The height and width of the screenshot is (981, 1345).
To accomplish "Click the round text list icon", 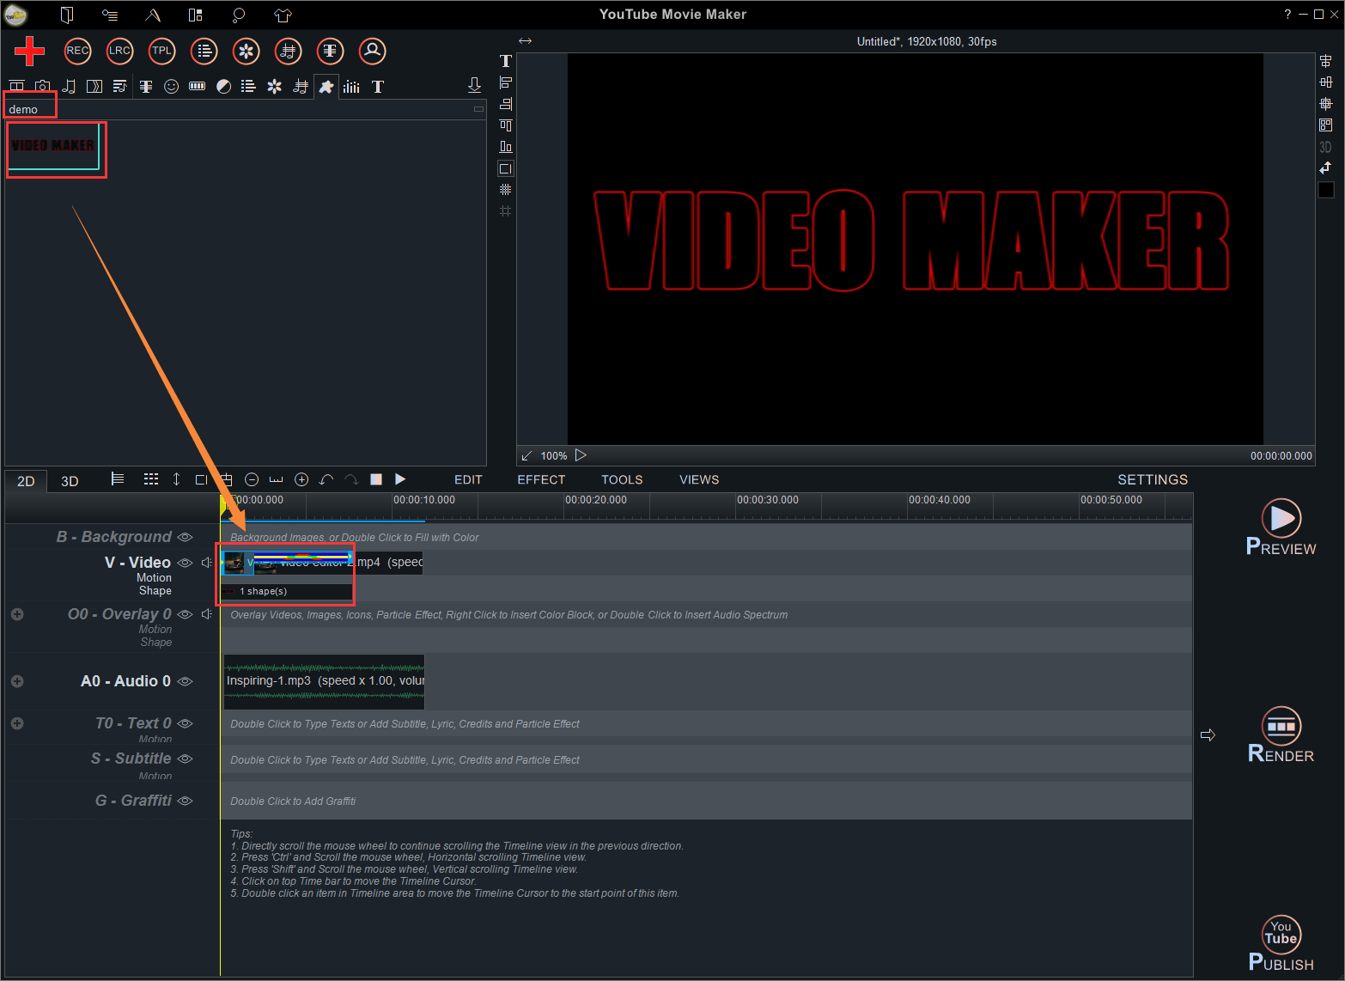I will [x=204, y=51].
